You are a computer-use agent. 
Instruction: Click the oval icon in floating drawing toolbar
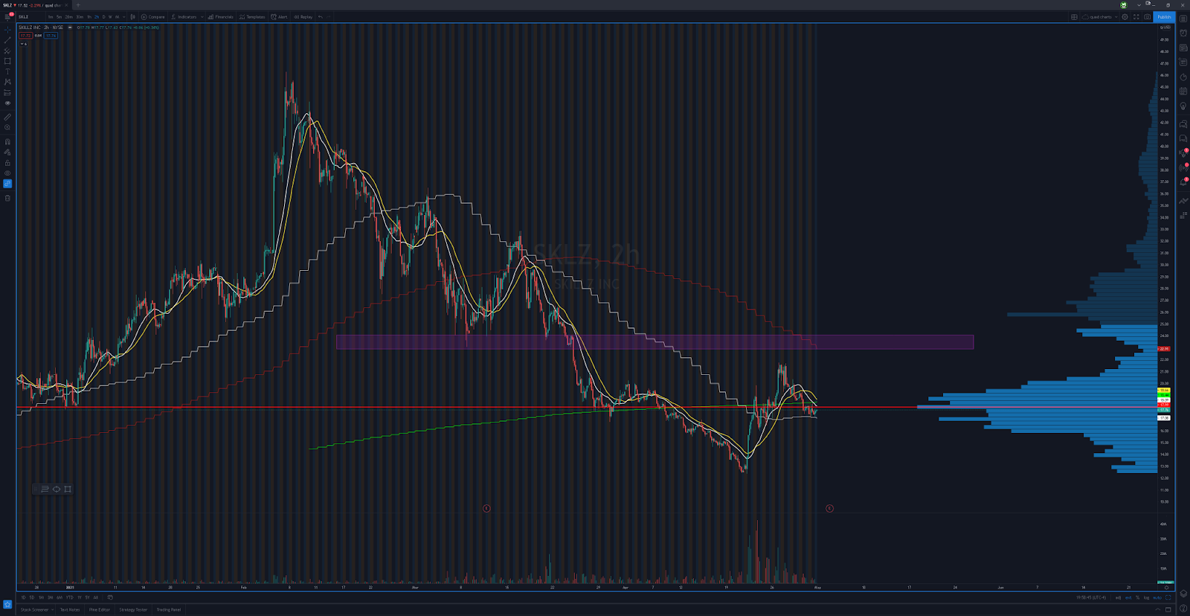(x=57, y=489)
